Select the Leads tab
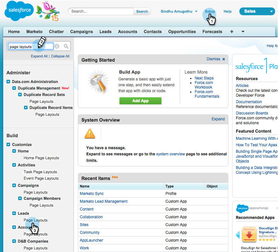278x252 pixels. click(x=105, y=31)
